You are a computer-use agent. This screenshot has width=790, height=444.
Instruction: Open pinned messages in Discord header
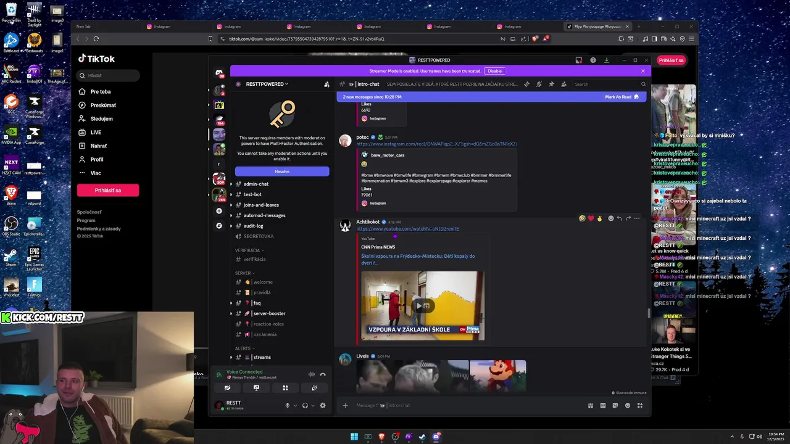[551, 84]
